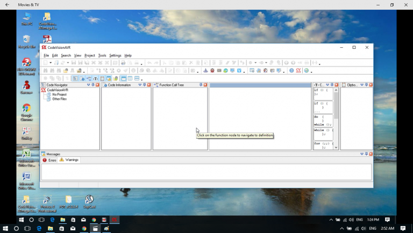Switch to the Errors tab

(x=49, y=160)
